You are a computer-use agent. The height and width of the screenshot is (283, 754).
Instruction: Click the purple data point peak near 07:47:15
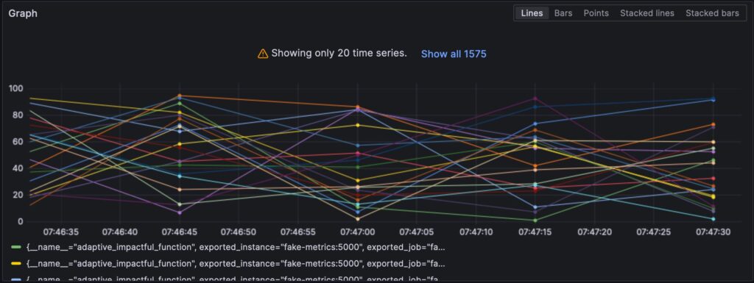[535, 98]
